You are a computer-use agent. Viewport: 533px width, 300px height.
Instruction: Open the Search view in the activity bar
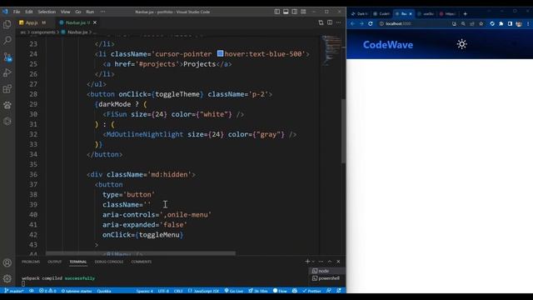[7, 40]
